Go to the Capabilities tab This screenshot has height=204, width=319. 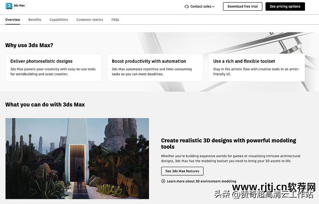pyautogui.click(x=59, y=20)
